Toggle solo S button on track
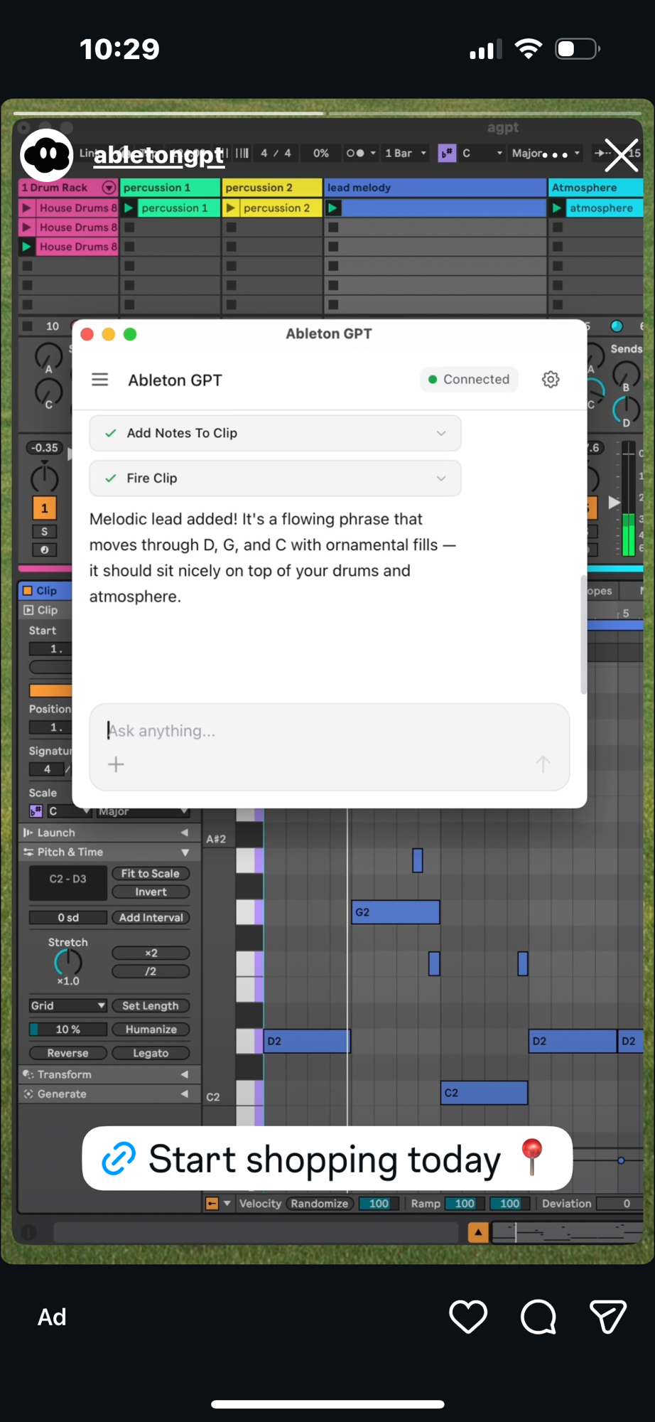655x1422 pixels. pos(44,532)
